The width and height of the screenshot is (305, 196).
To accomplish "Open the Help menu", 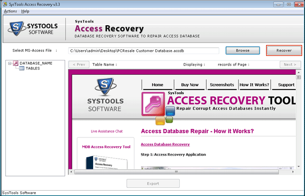I will coord(25,11).
